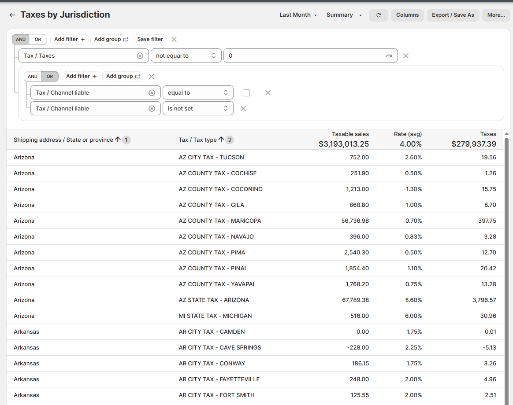Clear the Tax / Taxes field selection
This screenshot has height=405, width=513.
tap(140, 56)
